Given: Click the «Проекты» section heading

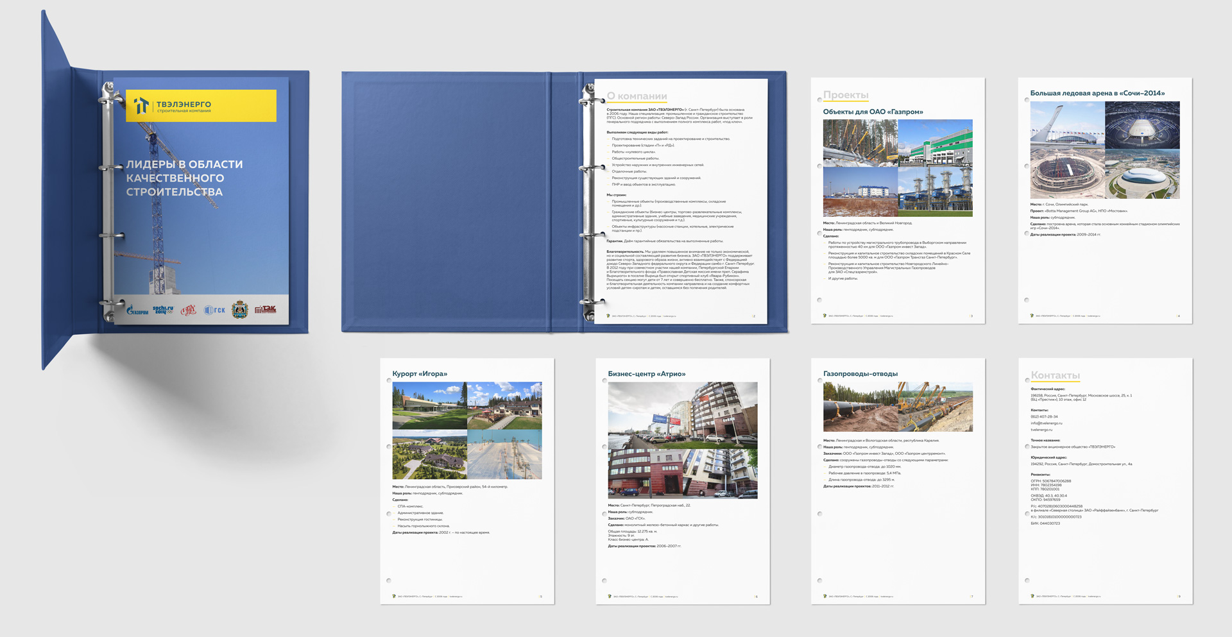Looking at the screenshot, I should (846, 96).
